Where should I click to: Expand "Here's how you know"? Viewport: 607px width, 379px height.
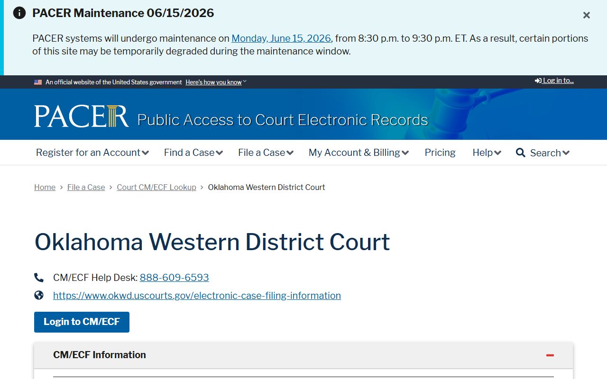pyautogui.click(x=216, y=82)
